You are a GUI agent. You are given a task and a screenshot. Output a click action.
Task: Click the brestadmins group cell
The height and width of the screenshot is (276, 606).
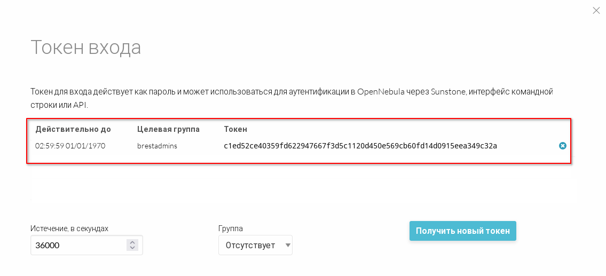pos(157,146)
